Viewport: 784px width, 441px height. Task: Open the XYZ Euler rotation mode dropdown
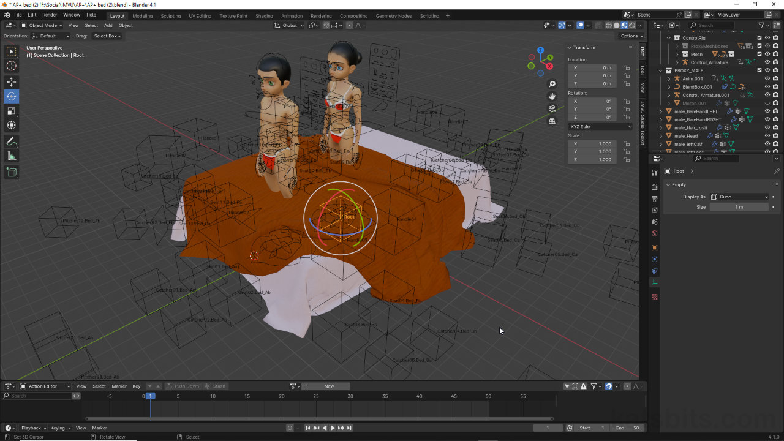click(x=600, y=126)
